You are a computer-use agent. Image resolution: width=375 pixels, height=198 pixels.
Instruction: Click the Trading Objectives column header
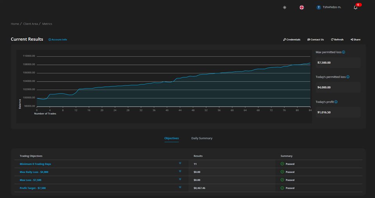31,156
